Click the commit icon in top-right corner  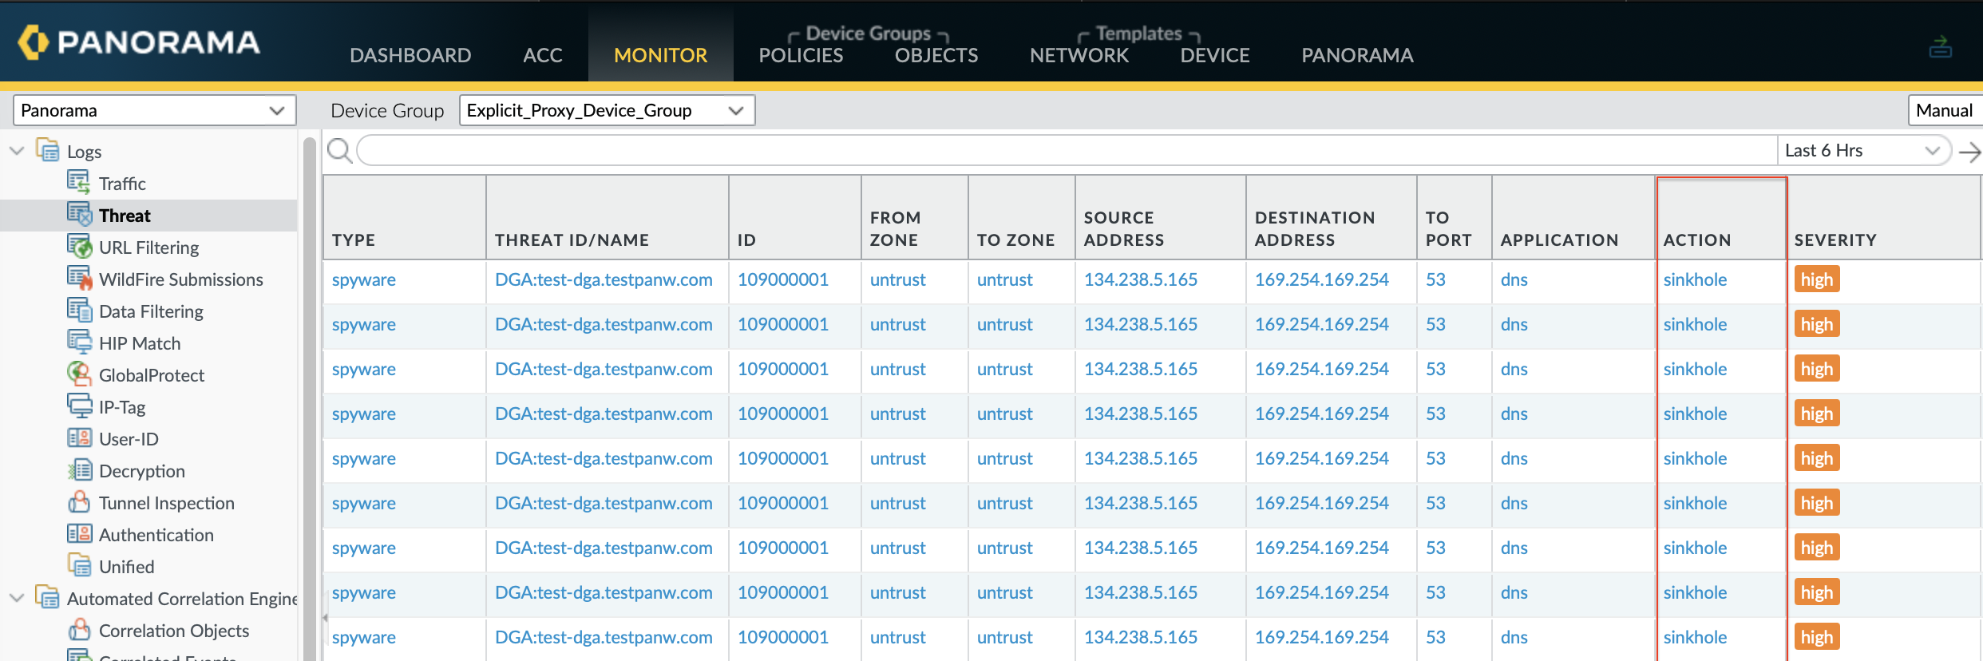[1940, 47]
